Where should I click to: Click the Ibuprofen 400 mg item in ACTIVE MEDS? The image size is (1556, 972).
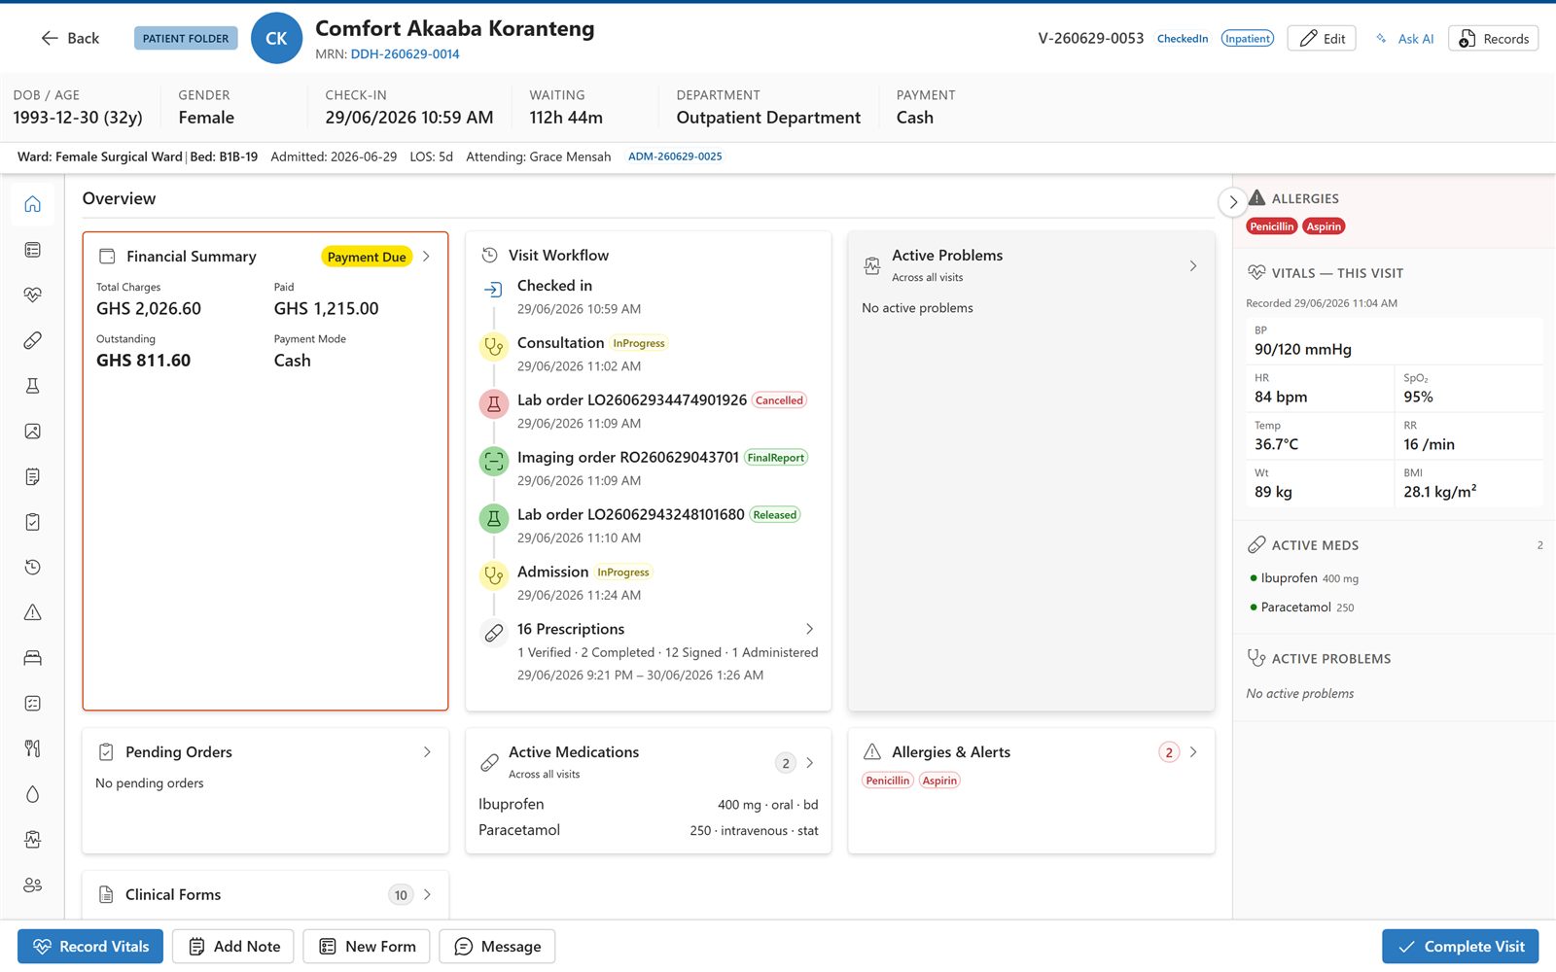coord(1304,578)
